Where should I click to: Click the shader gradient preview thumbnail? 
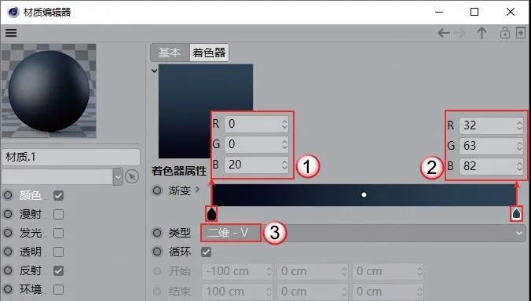coord(206,111)
